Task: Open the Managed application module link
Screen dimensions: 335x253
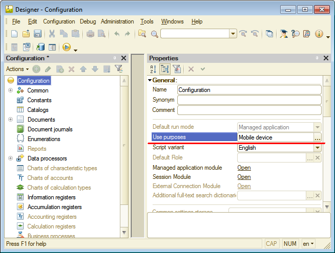Action: tap(244, 168)
